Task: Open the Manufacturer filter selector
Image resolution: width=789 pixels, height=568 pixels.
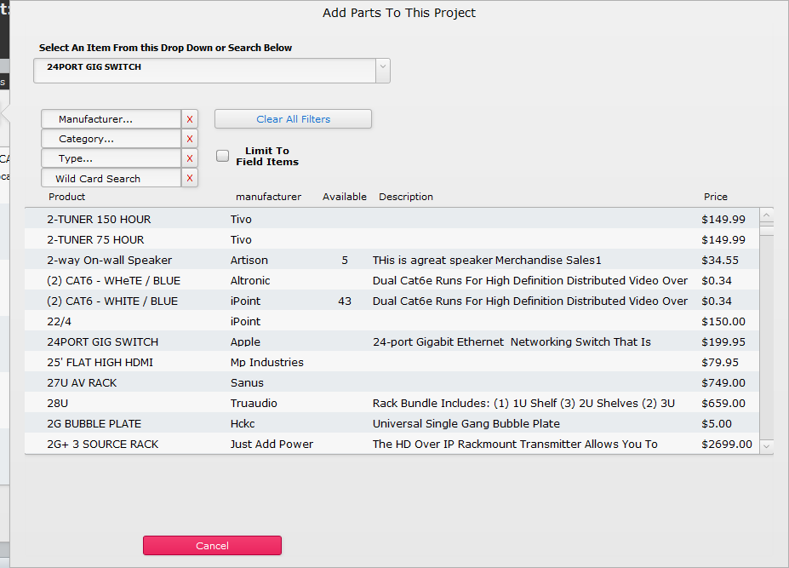Action: 111,118
